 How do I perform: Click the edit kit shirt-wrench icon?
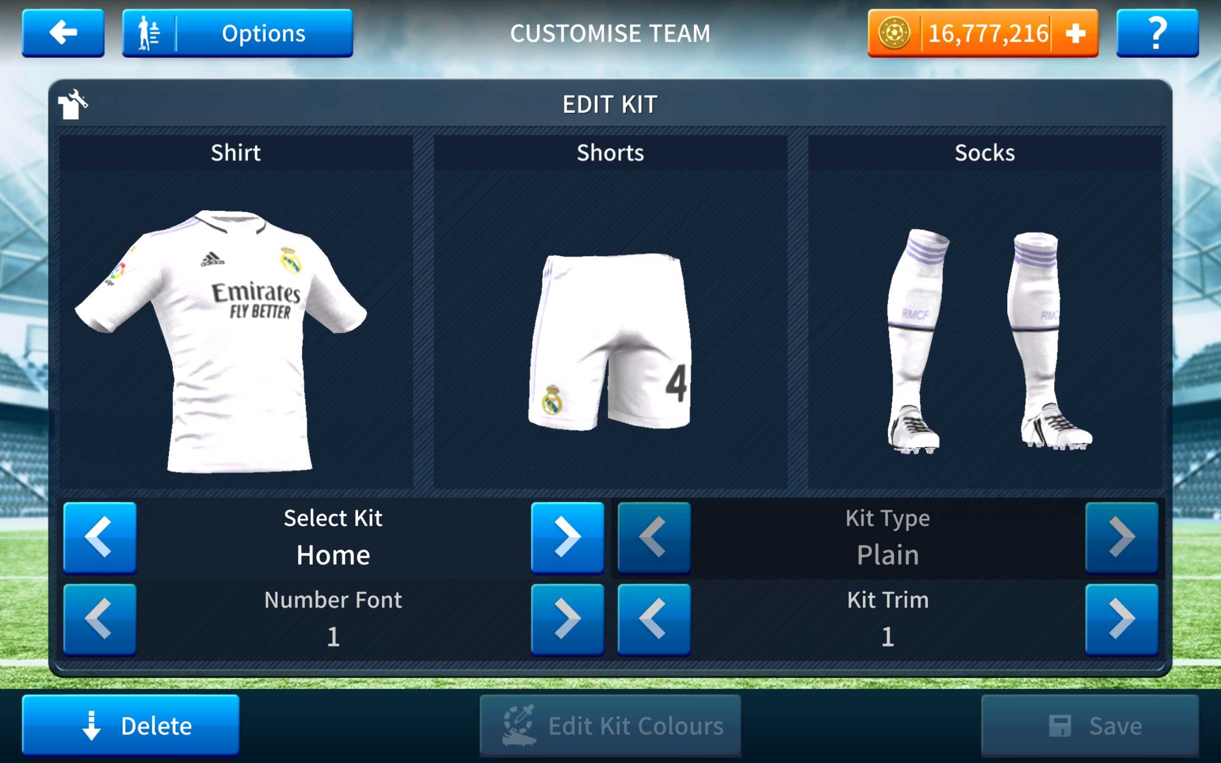pos(72,104)
